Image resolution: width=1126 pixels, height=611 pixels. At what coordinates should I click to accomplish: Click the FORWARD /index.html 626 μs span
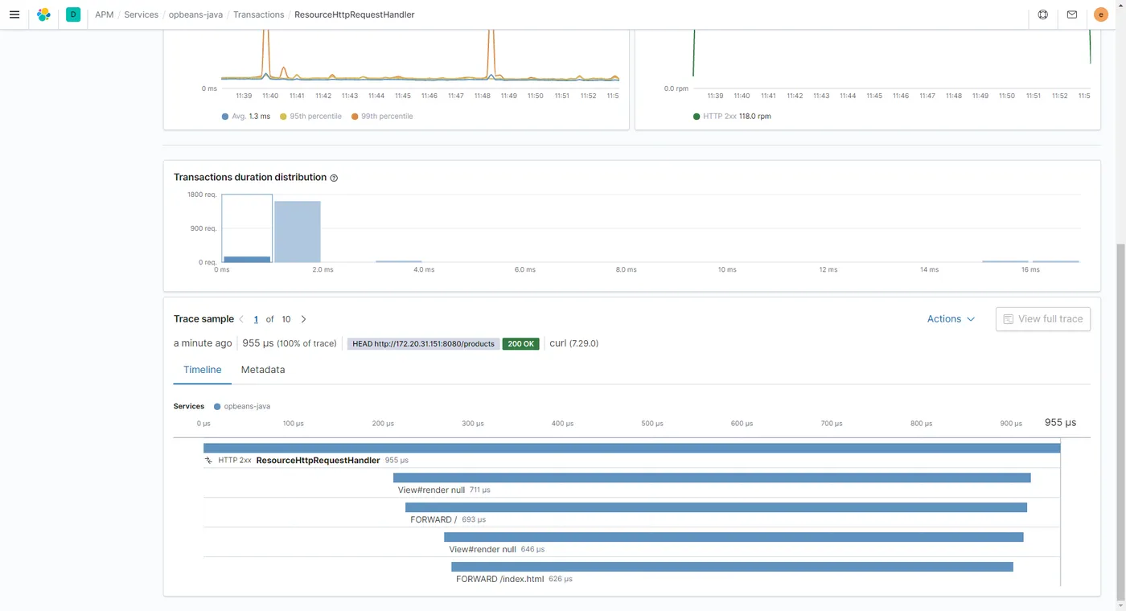coord(732,567)
